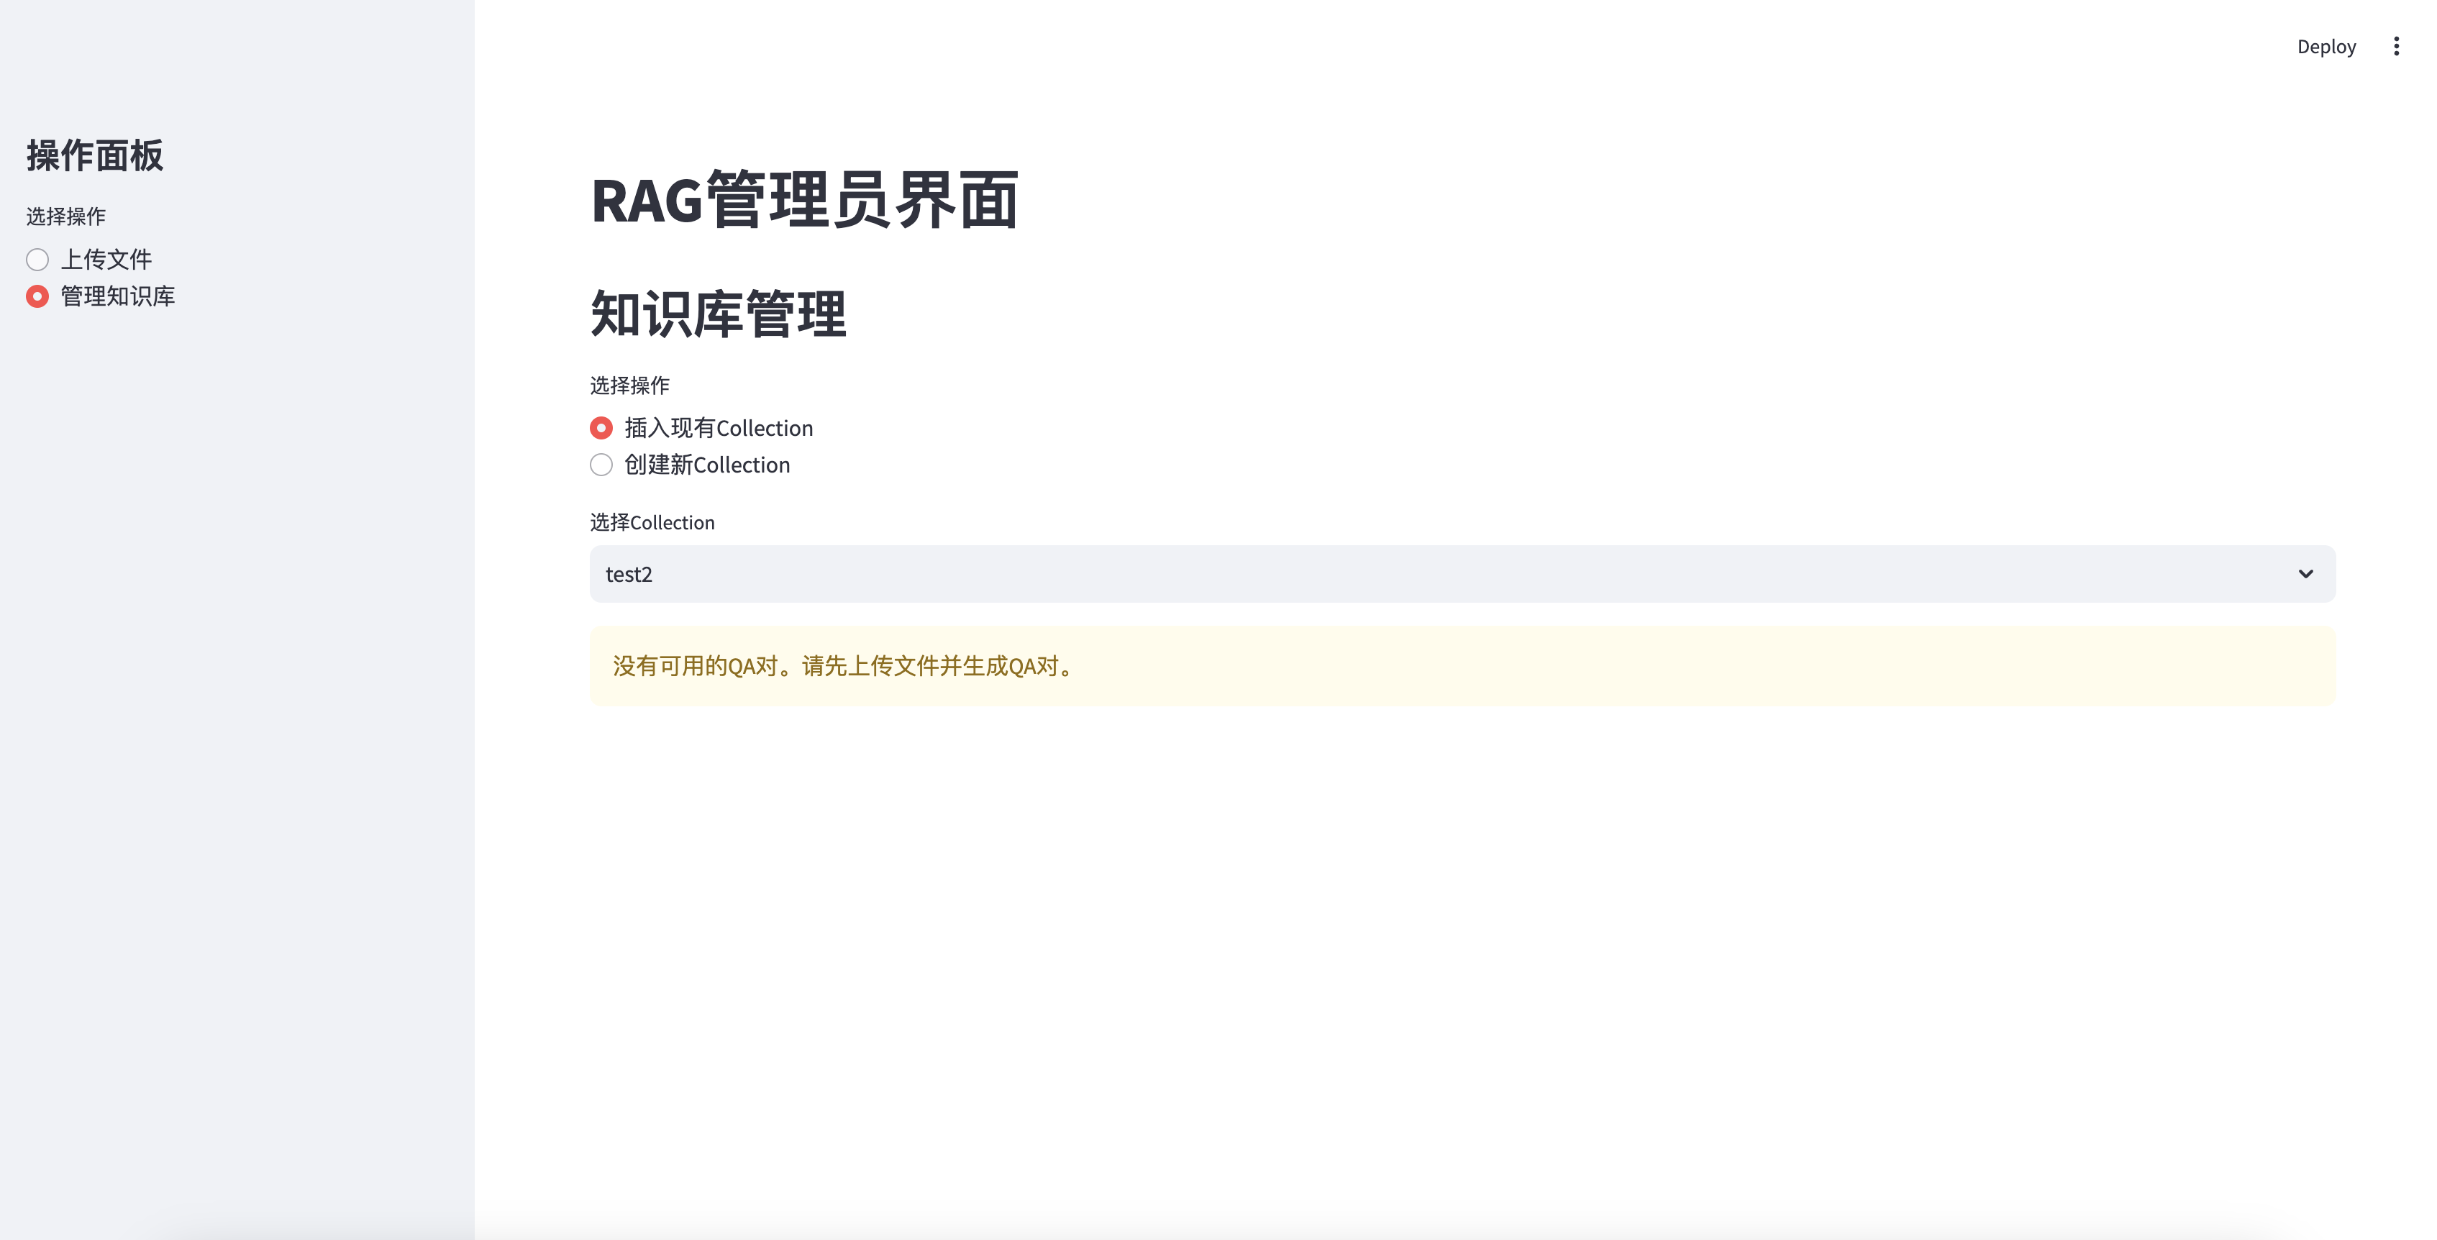Click the Deploy button
2437x1240 pixels.
(2326, 46)
